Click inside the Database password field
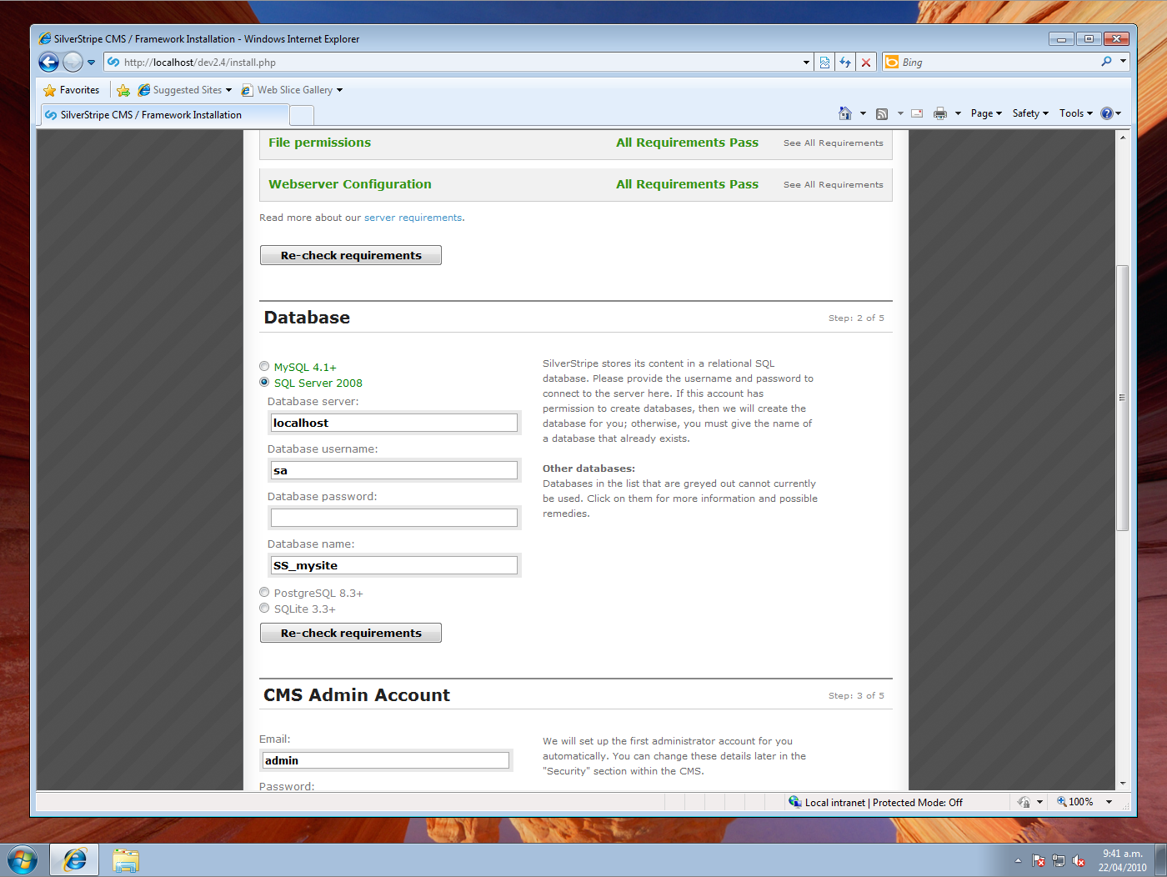This screenshot has height=877, width=1167. tap(393, 517)
